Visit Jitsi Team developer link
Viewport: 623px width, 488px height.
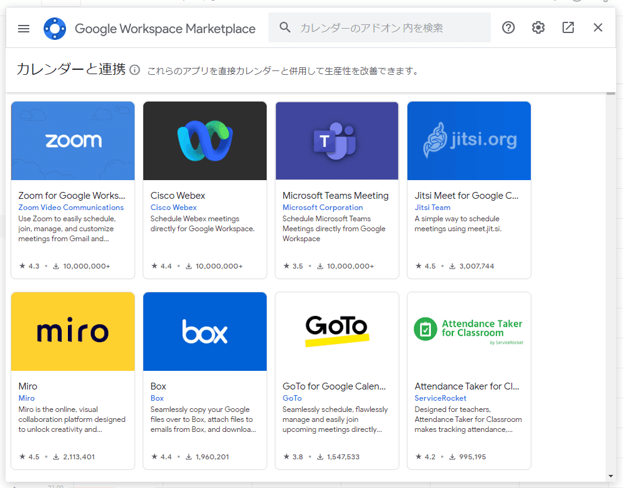[433, 208]
